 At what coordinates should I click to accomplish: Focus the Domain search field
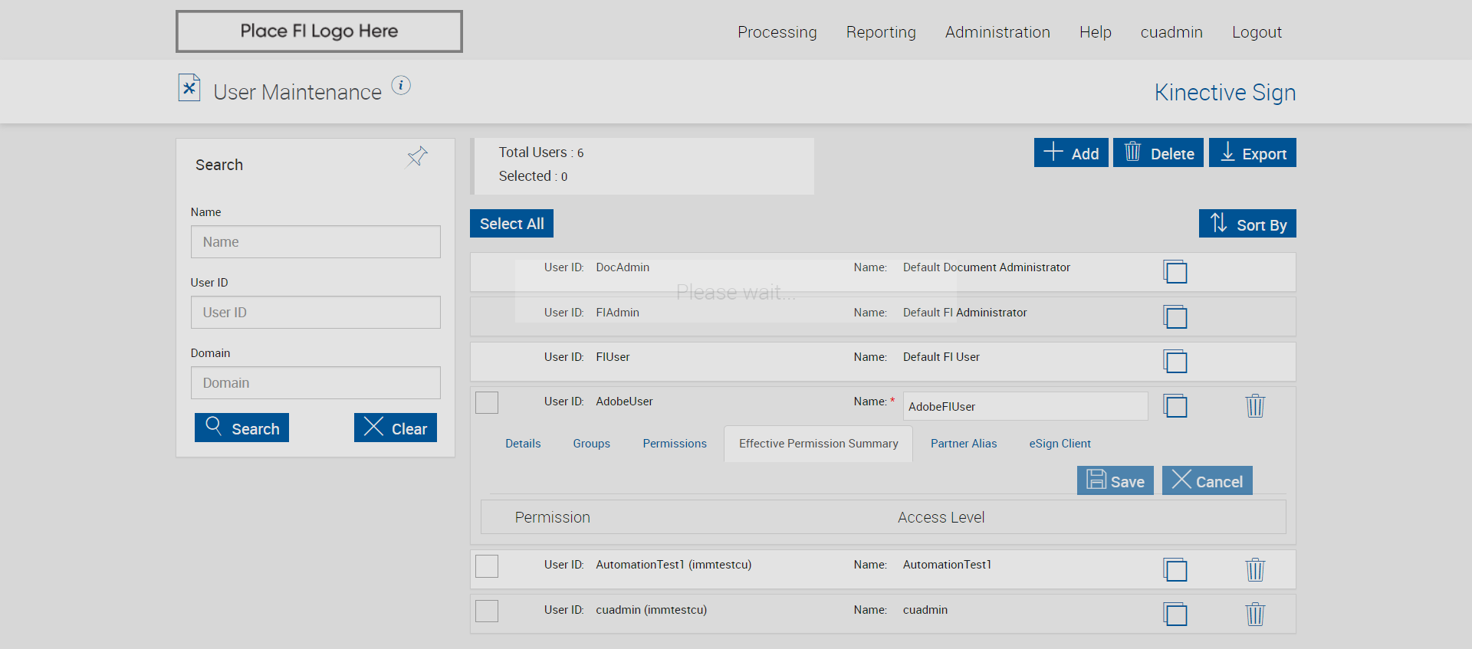tap(316, 383)
